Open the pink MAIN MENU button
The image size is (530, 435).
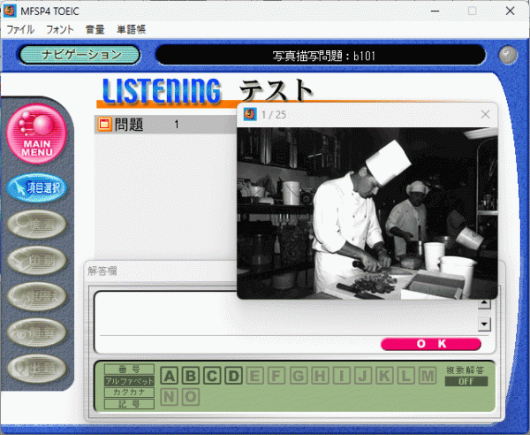(x=36, y=134)
